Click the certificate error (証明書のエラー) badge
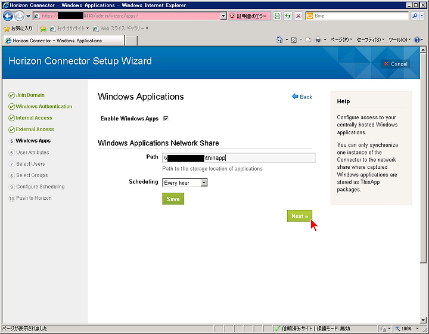429x334 pixels. [249, 16]
